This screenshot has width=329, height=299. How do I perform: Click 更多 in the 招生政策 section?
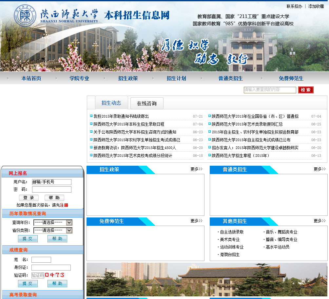coord(196,169)
